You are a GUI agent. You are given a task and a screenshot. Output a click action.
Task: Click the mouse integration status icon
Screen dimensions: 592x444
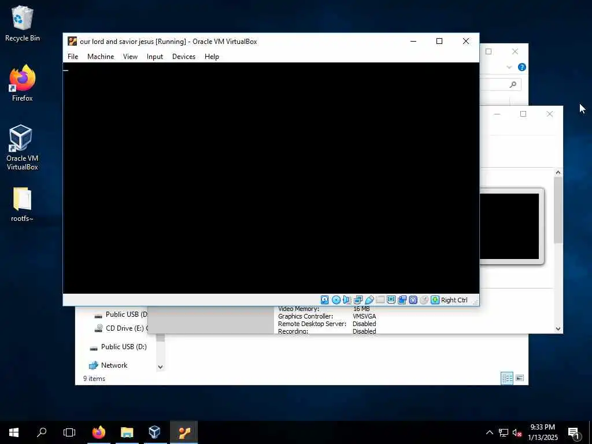pos(424,300)
